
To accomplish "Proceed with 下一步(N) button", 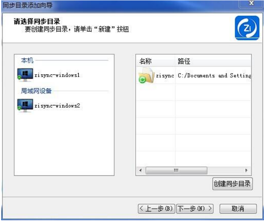I will (195, 209).
